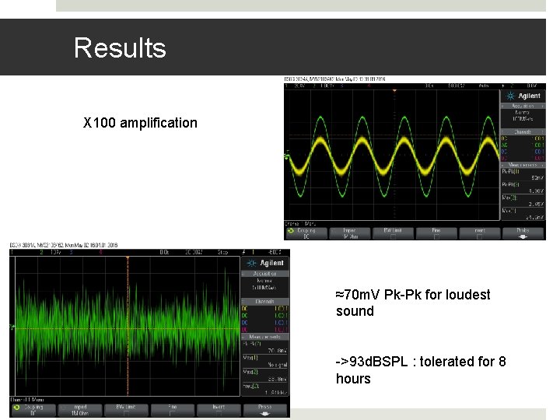The image size is (560, 420).
Task: Toggle the Fine checkbox on the upper scope
Action: [x=436, y=236]
